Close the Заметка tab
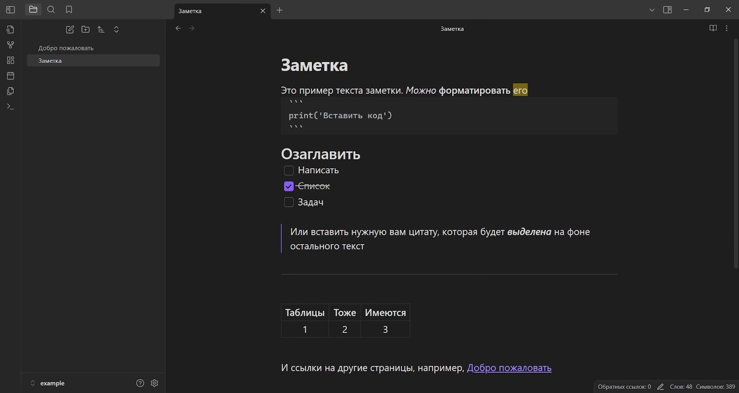 tap(263, 11)
